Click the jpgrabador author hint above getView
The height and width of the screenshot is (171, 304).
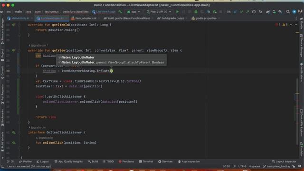[x=38, y=46]
